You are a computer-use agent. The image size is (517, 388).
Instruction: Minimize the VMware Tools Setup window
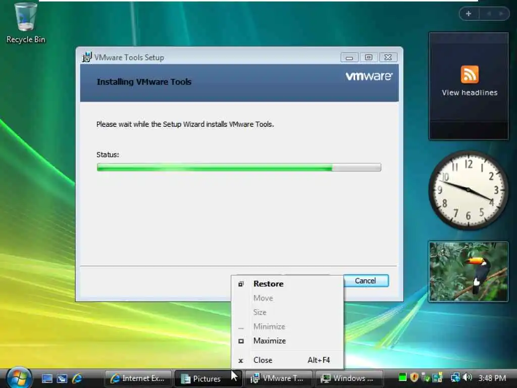point(349,58)
